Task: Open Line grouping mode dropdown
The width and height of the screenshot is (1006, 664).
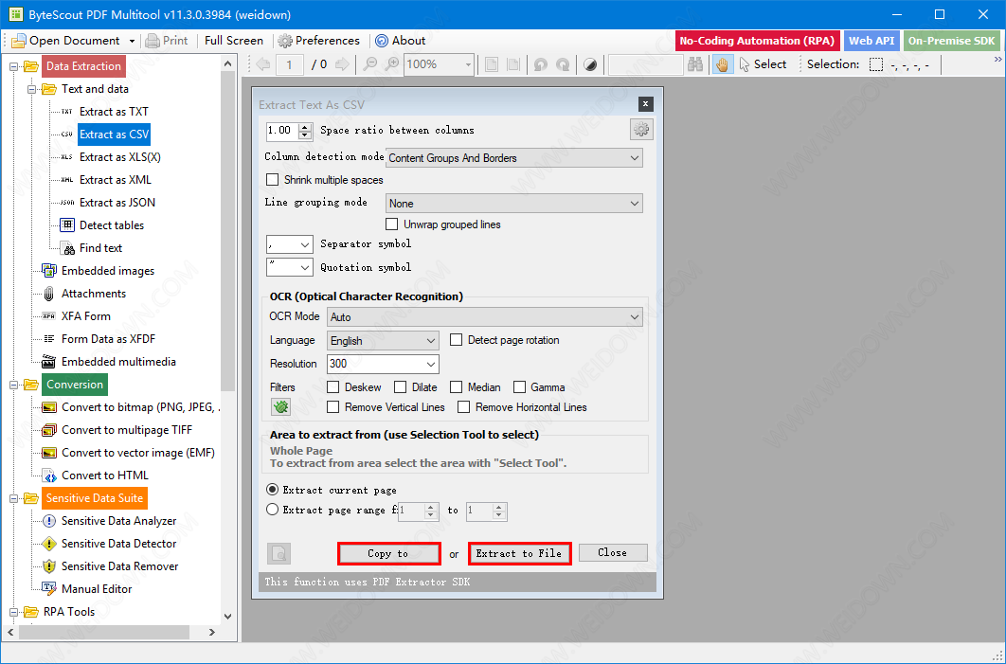Action: (x=514, y=204)
